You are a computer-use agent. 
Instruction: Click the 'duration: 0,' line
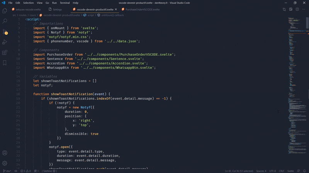(76, 112)
